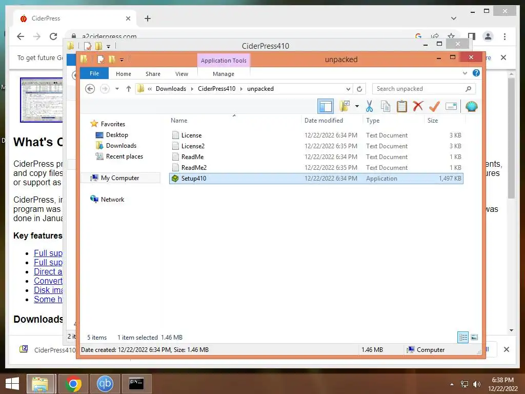Select My Computer in navigation pane
The width and height of the screenshot is (525, 394).
(x=120, y=178)
